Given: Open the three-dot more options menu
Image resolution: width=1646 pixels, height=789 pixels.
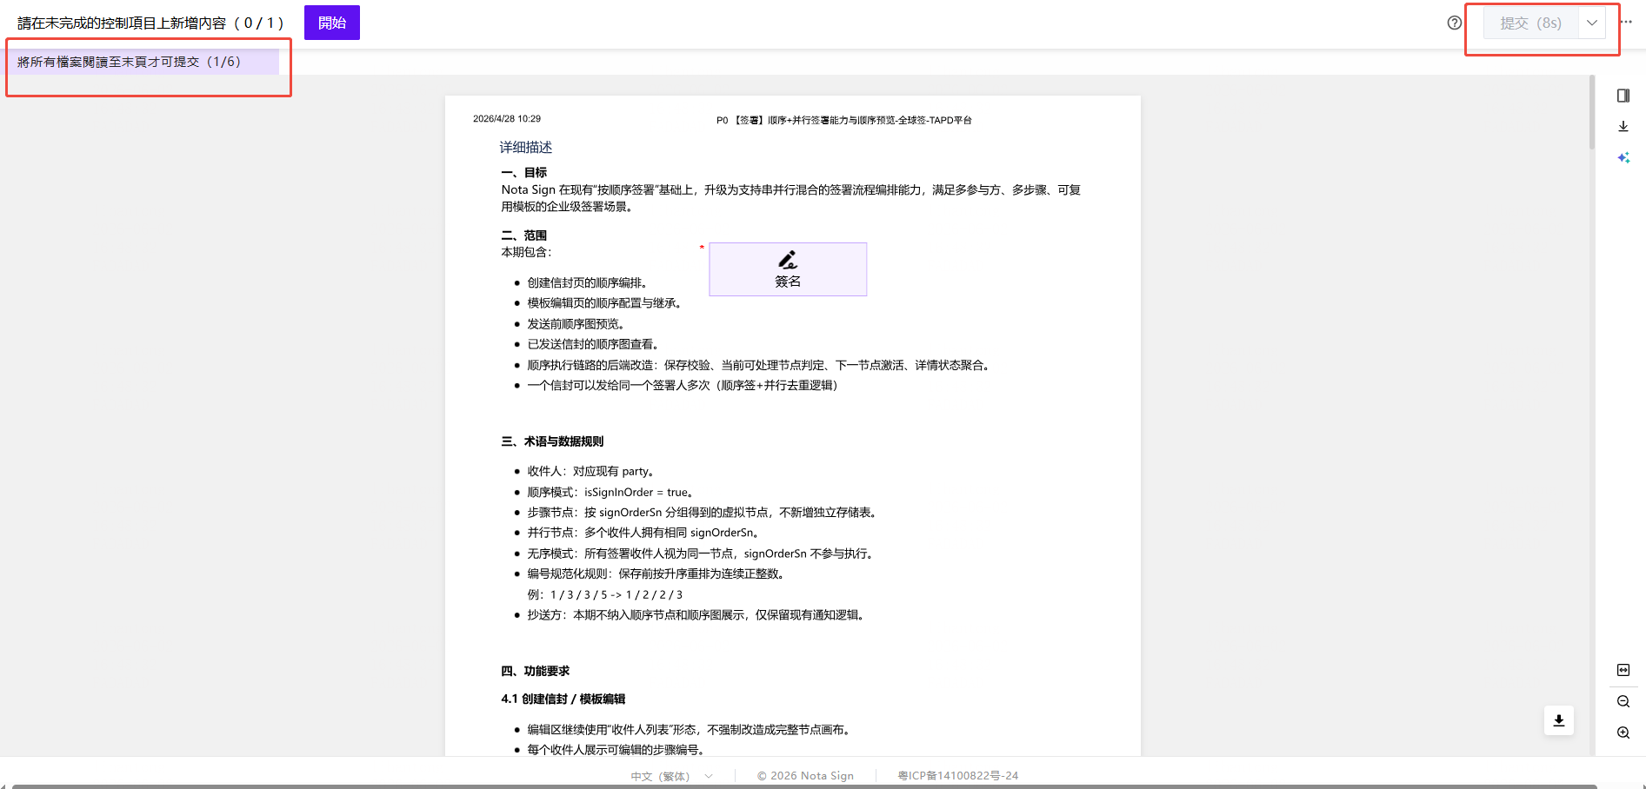Looking at the screenshot, I should [x=1626, y=23].
